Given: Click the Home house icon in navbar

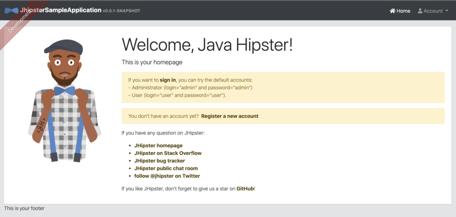Looking at the screenshot, I should tap(393, 11).
